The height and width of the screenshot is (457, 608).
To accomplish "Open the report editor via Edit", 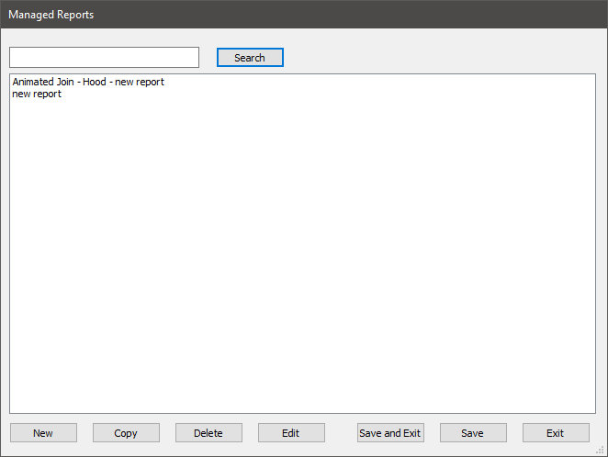I will pyautogui.click(x=291, y=433).
